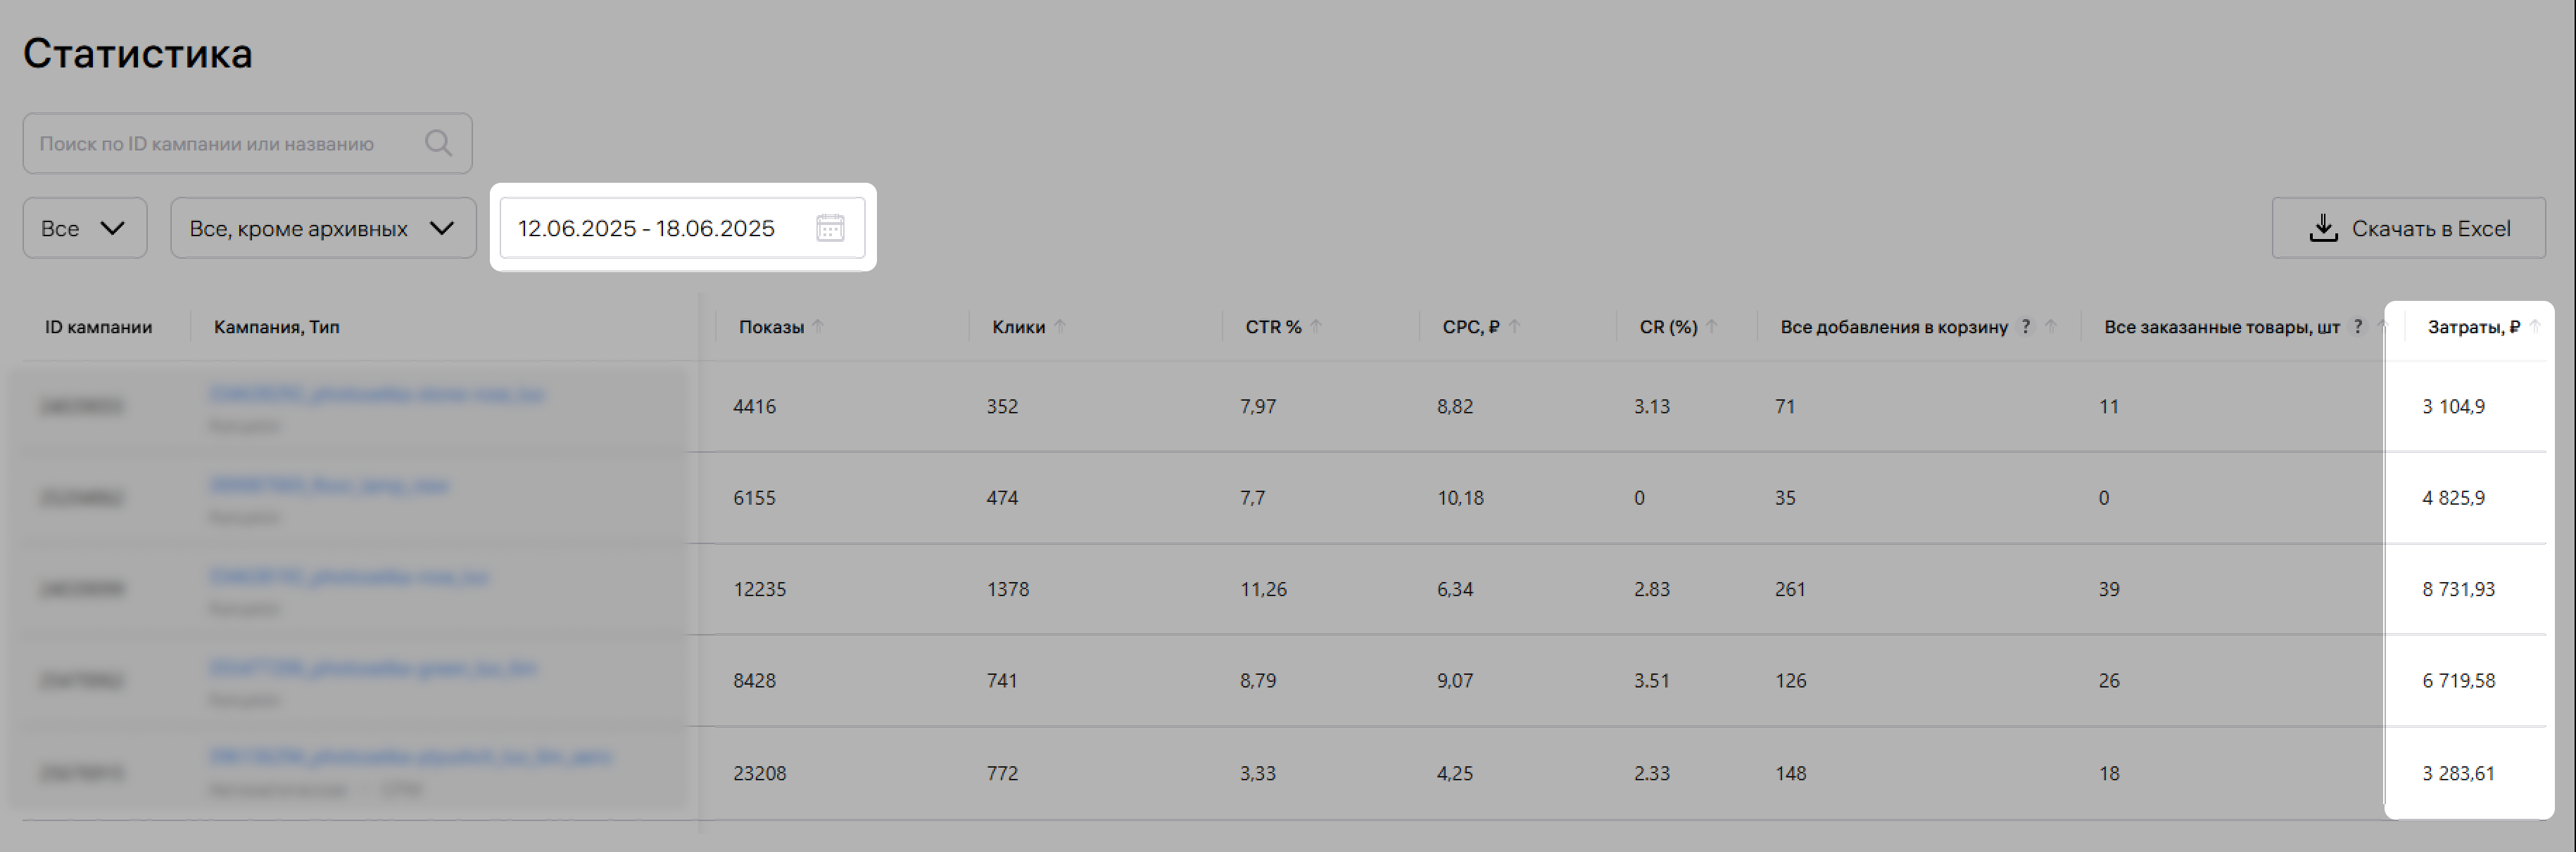The height and width of the screenshot is (852, 2576).
Task: Click the ID кампании column header
Action: [x=99, y=327]
